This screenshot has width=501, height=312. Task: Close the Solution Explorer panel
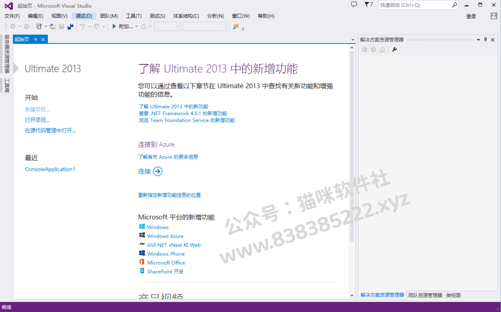point(492,39)
